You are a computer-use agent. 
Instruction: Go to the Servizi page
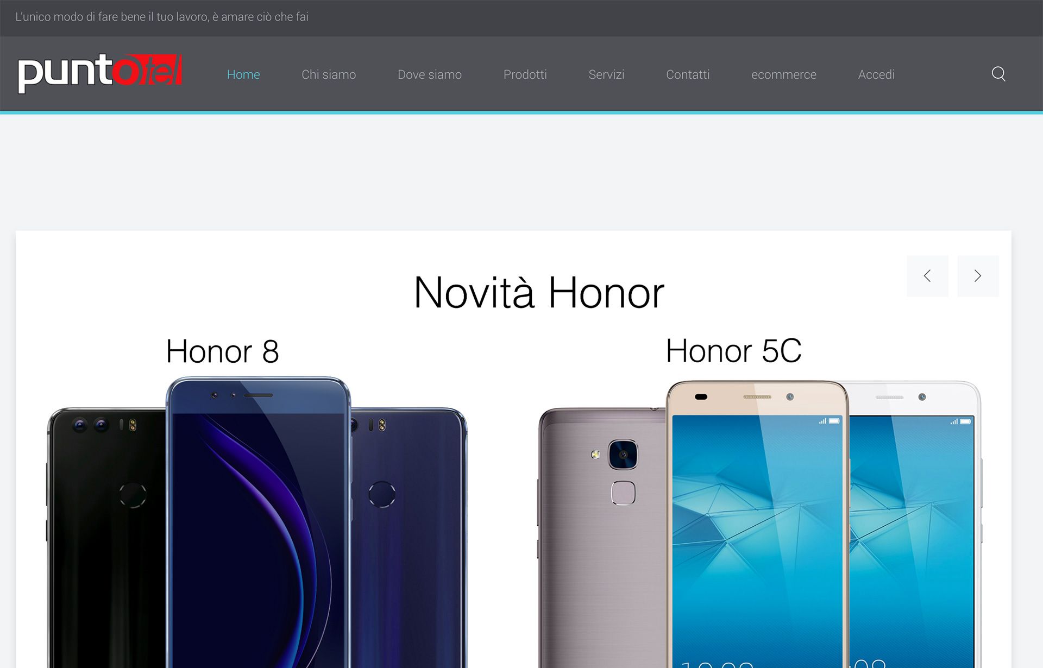click(606, 74)
